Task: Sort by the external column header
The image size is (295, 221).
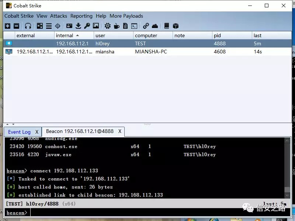Action: (x=35, y=35)
